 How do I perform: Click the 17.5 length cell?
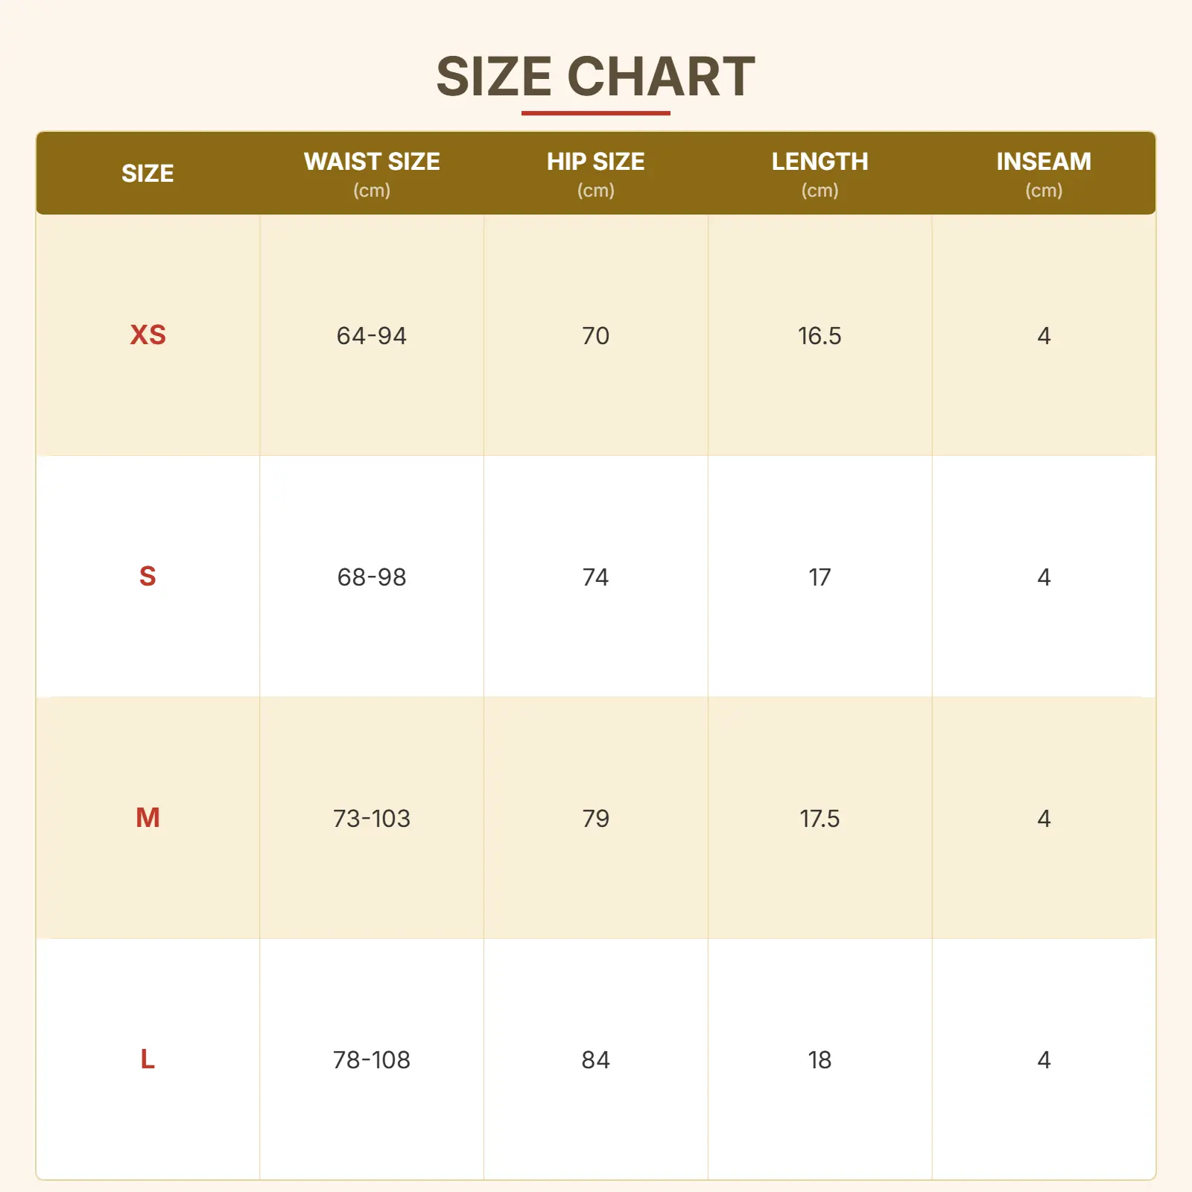[819, 819]
